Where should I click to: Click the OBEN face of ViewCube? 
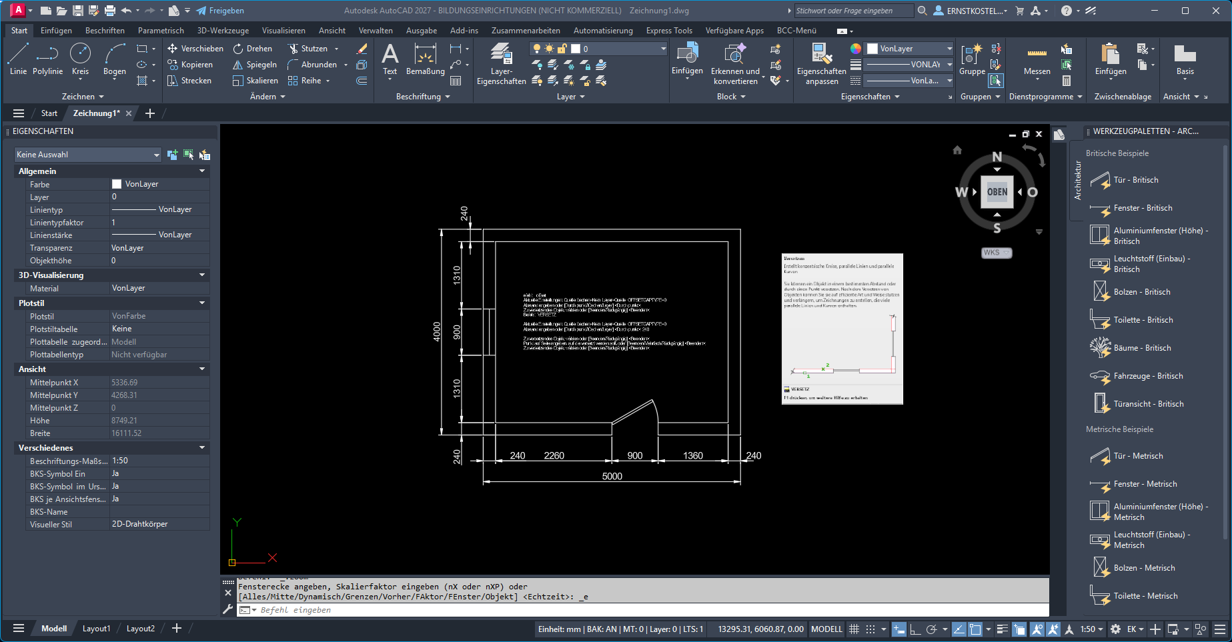997,192
